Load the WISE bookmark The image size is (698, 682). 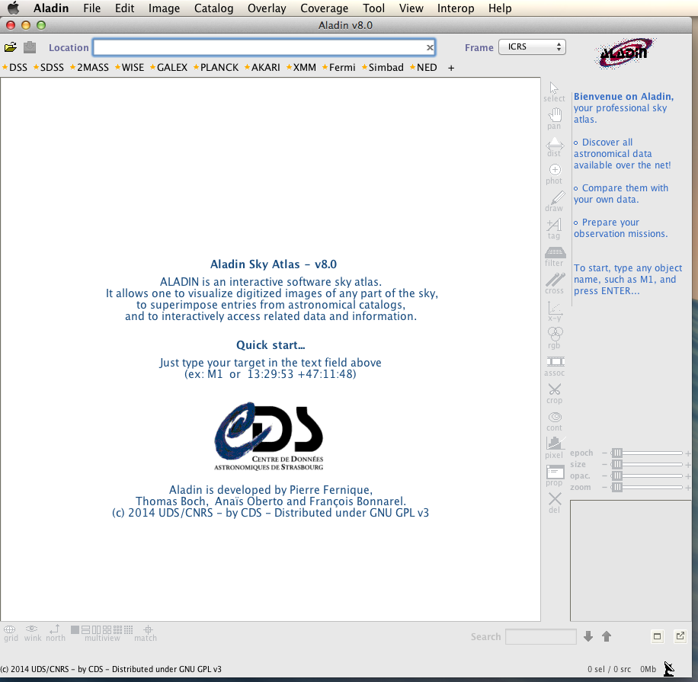click(x=130, y=67)
